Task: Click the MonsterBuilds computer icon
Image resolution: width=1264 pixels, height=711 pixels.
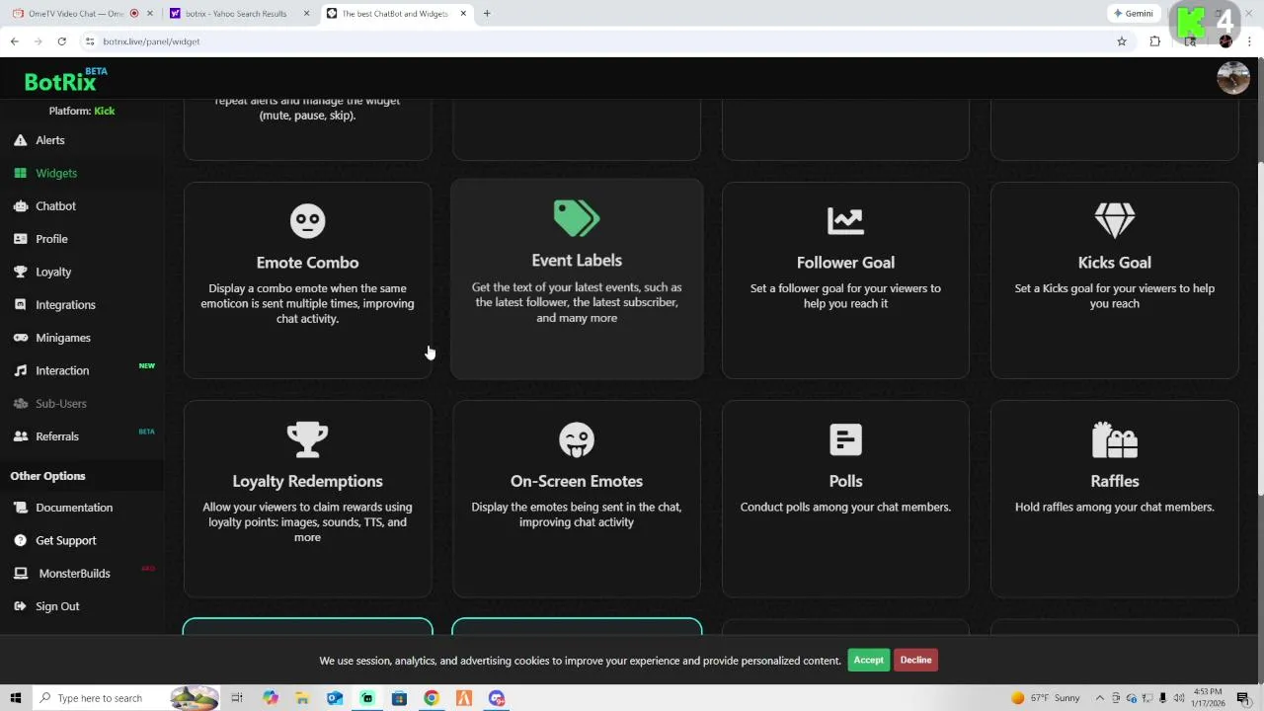Action: 20,574
